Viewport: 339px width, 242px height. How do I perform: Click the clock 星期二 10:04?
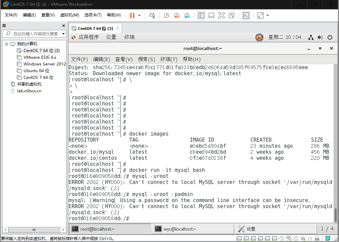284,37
